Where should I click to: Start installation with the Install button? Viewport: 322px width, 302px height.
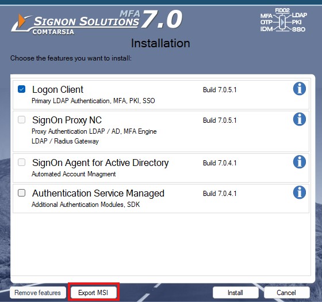[x=236, y=293]
